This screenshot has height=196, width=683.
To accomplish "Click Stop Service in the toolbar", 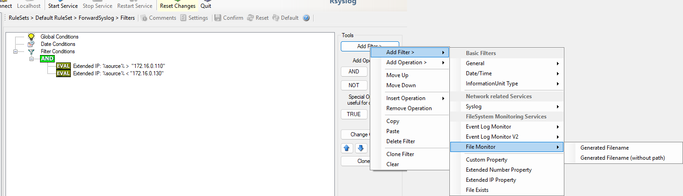I will (97, 6).
